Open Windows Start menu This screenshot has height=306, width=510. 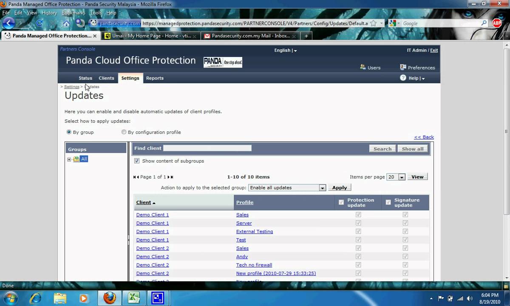pos(11,298)
